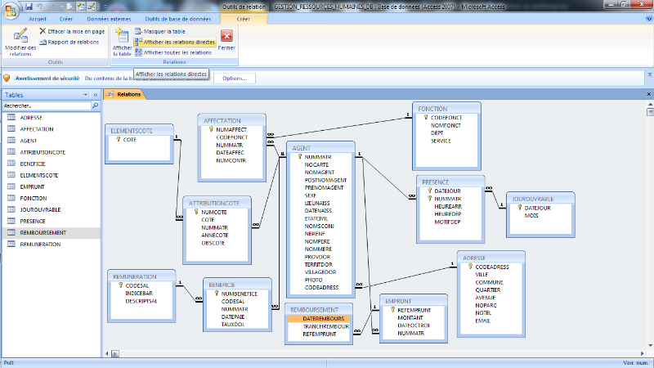Show all relations with Afficher toutes les relations
The height and width of the screenshot is (368, 654).
pyautogui.click(x=177, y=52)
